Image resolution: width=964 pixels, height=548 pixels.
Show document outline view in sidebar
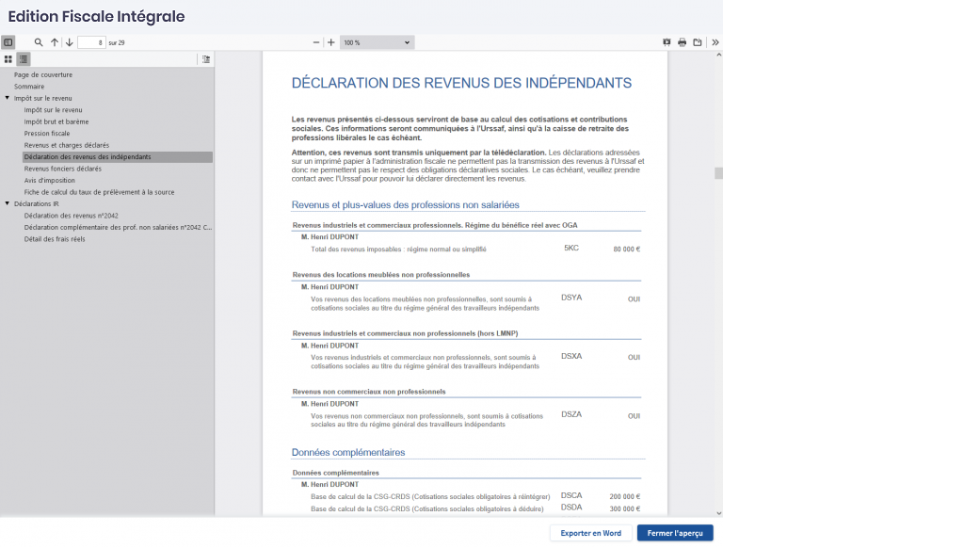point(24,58)
